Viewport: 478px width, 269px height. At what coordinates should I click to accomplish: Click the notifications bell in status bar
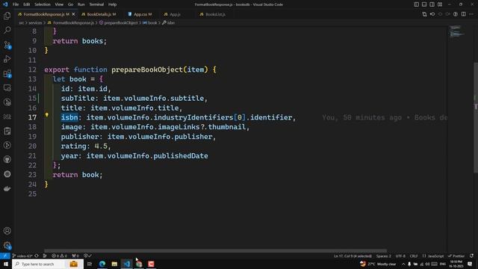(x=471, y=256)
